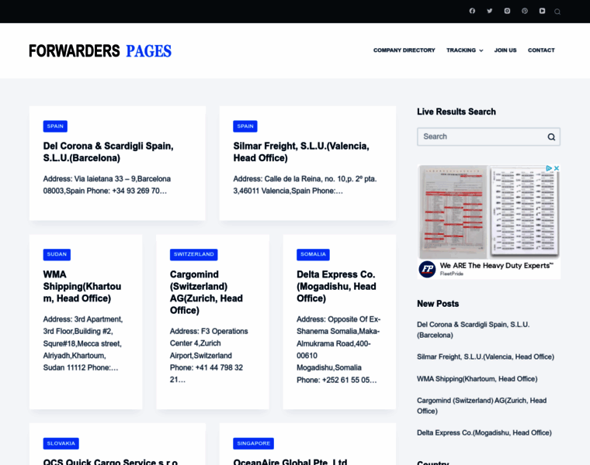Screen dimensions: 590x465
Task: Select the Sudan category tag
Action: point(57,254)
